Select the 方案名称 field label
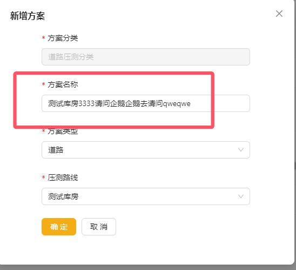Image resolution: width=296 pixels, height=270 pixels. click(x=63, y=84)
